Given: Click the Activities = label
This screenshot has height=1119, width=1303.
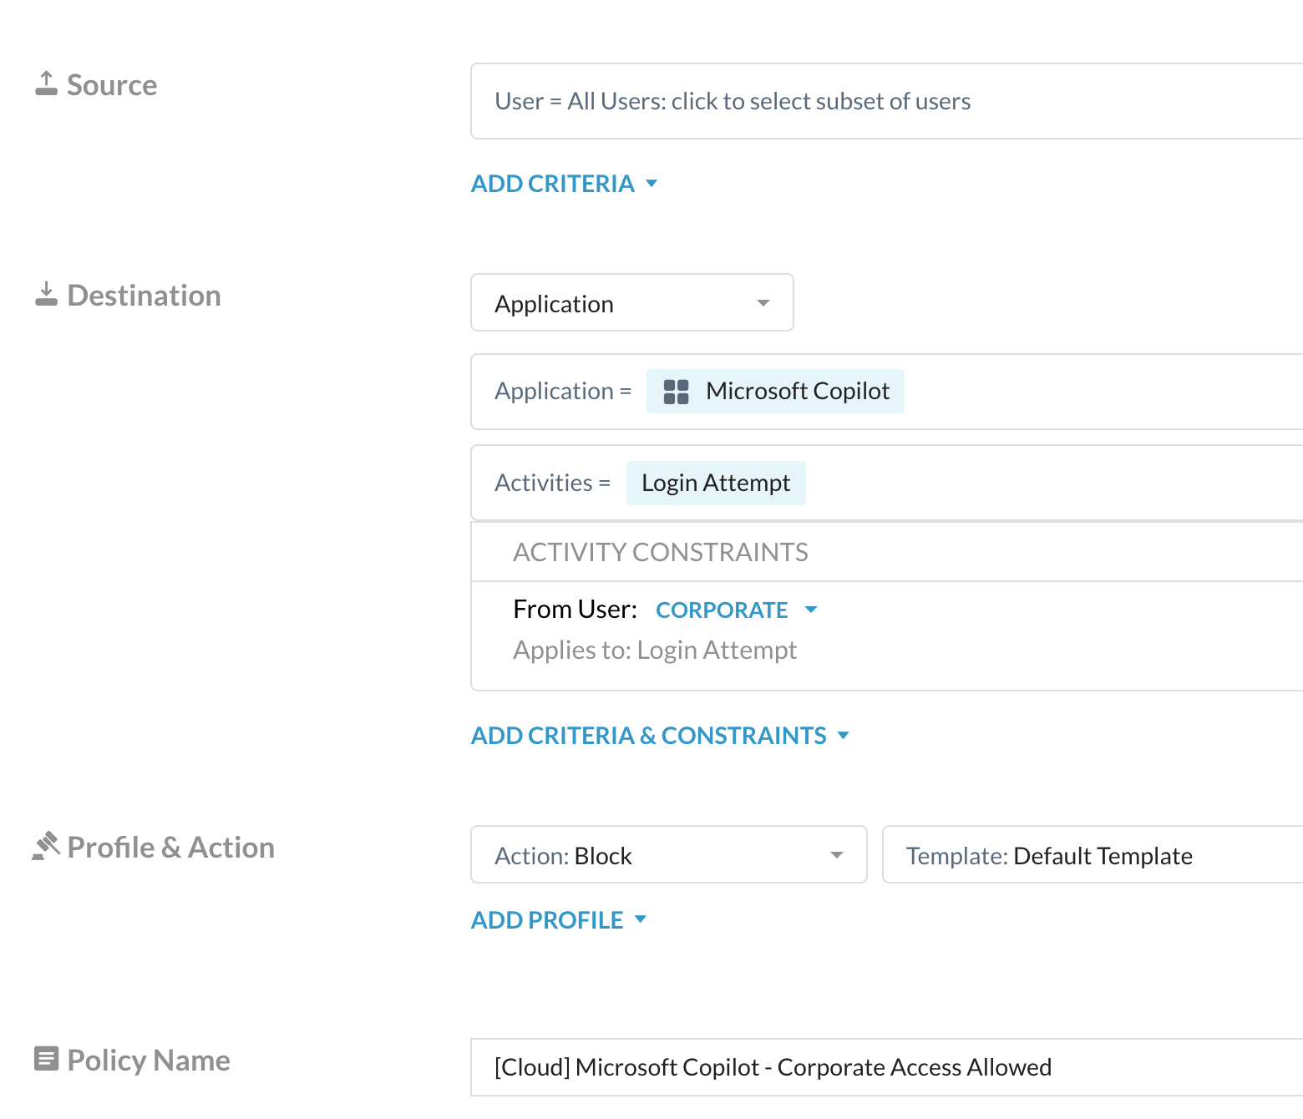Looking at the screenshot, I should tap(552, 484).
